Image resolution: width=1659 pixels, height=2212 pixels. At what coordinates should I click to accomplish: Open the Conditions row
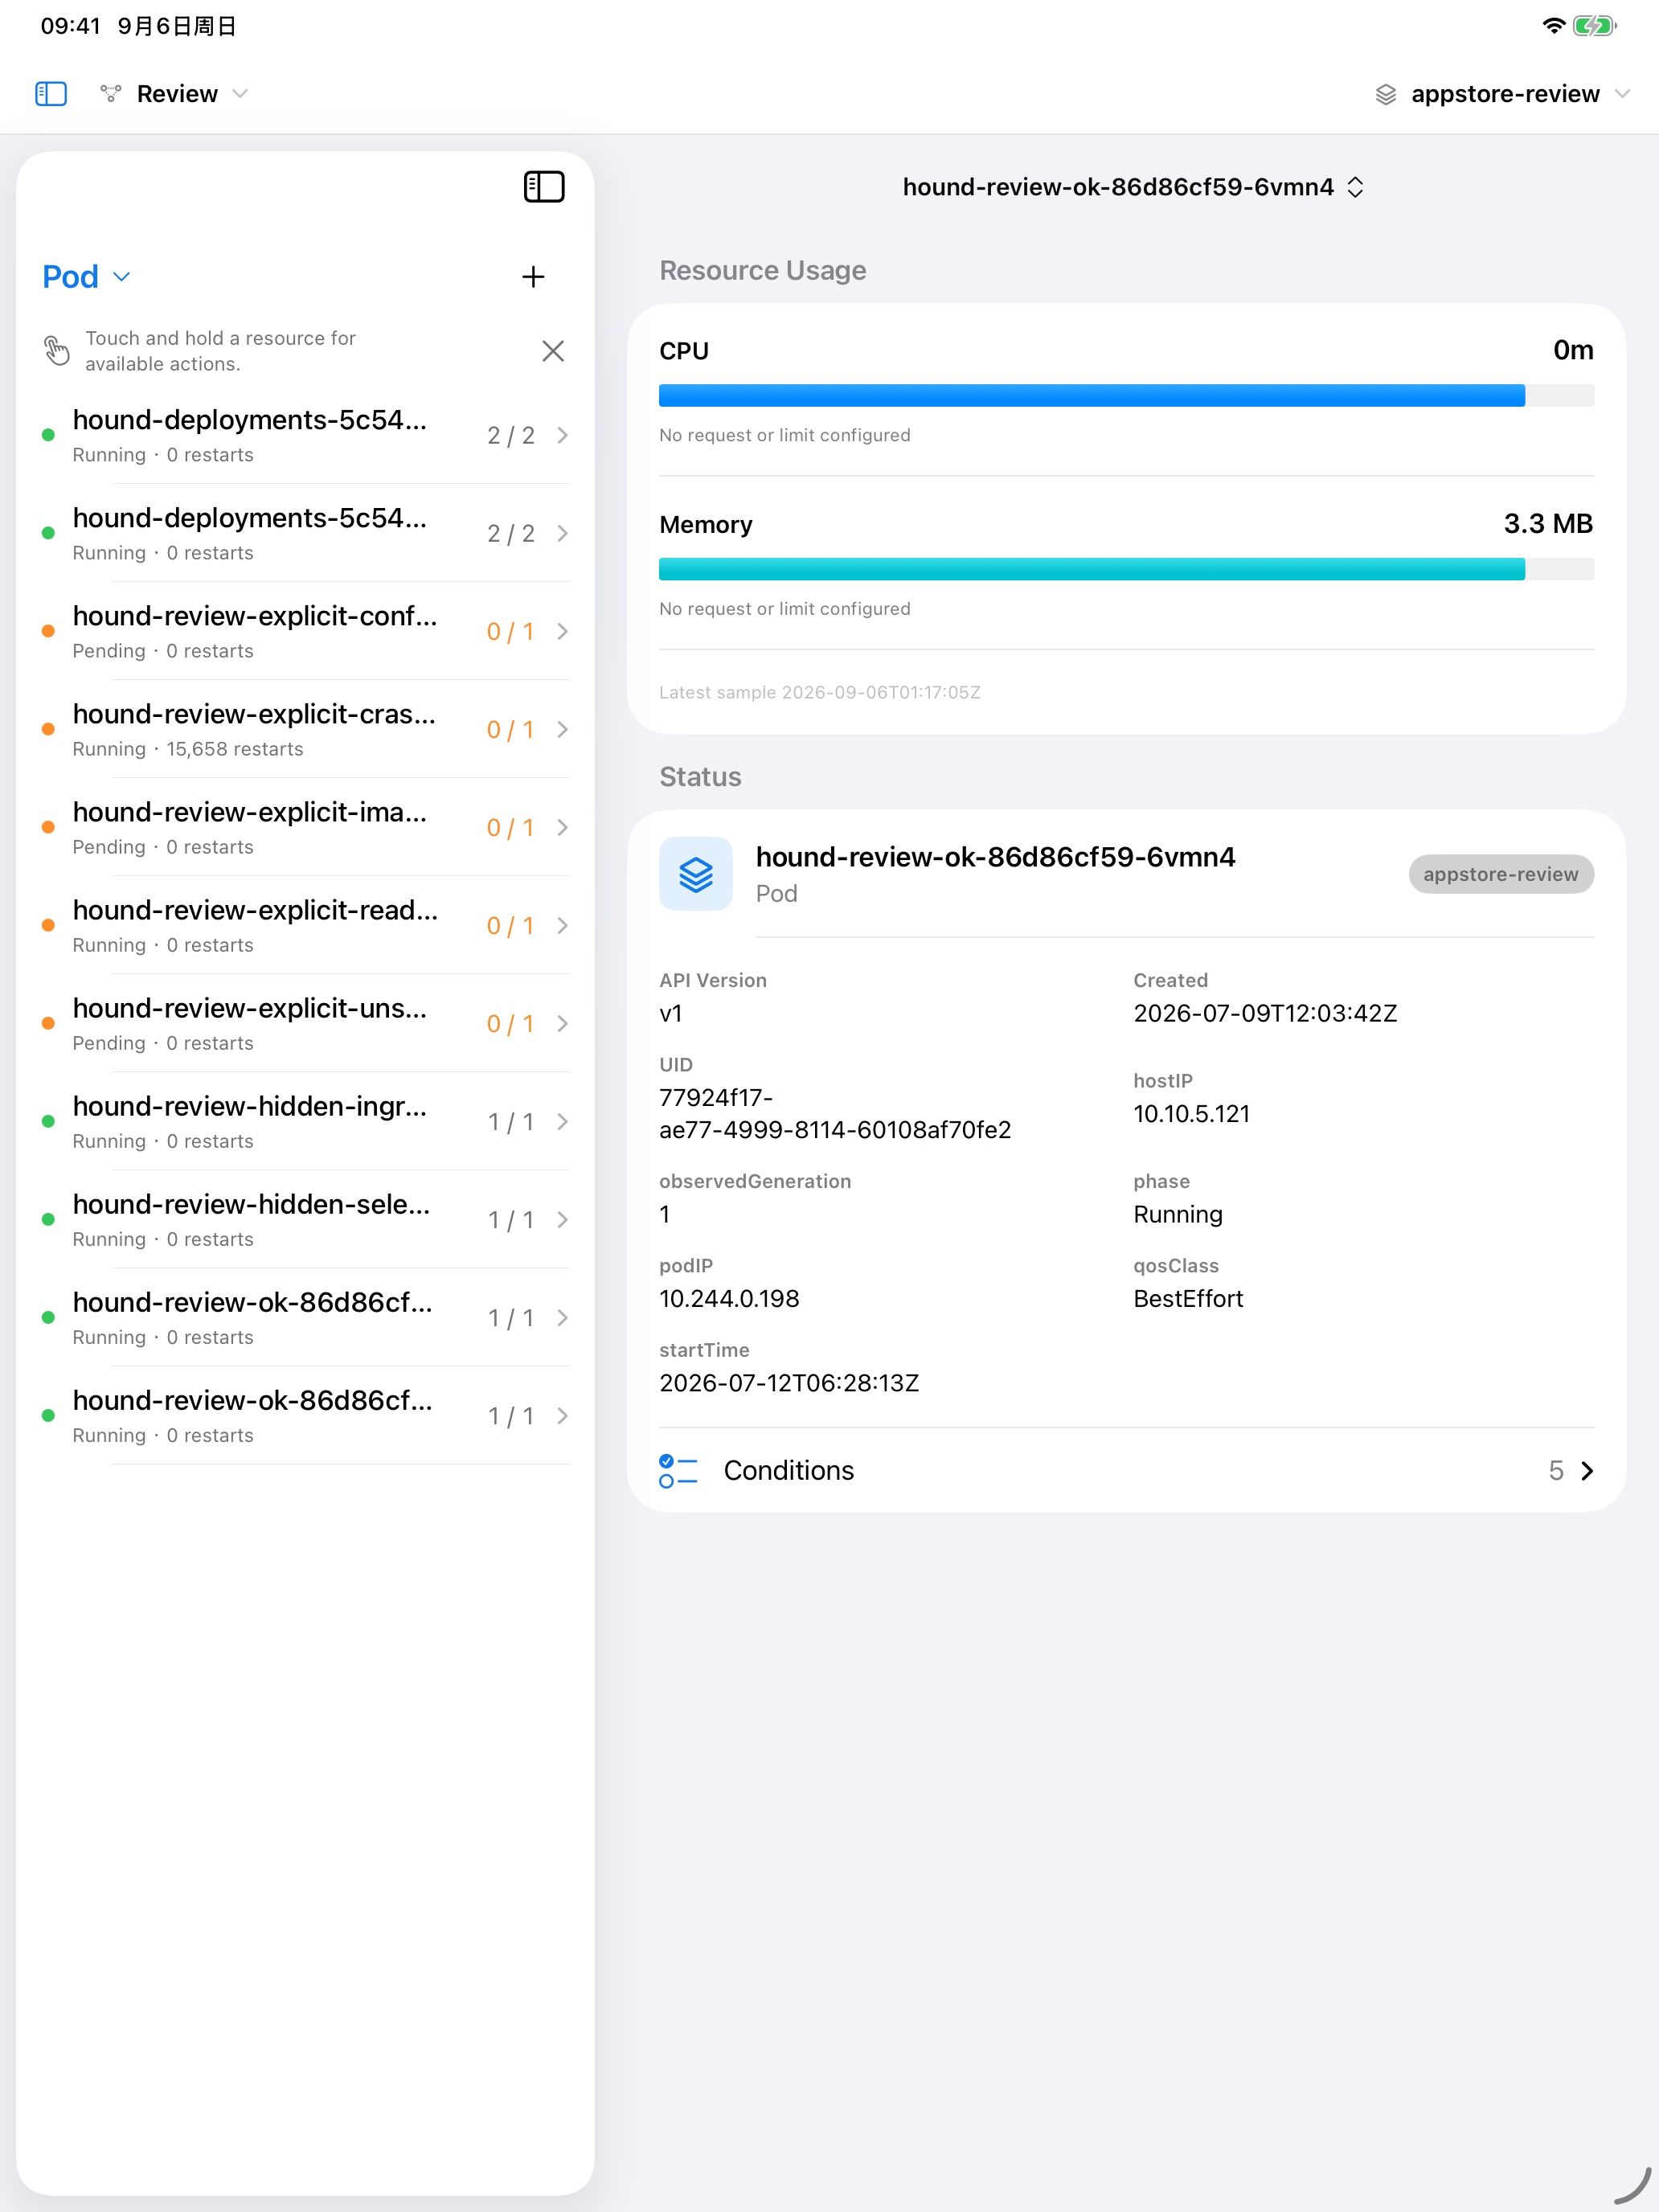pos(1126,1470)
